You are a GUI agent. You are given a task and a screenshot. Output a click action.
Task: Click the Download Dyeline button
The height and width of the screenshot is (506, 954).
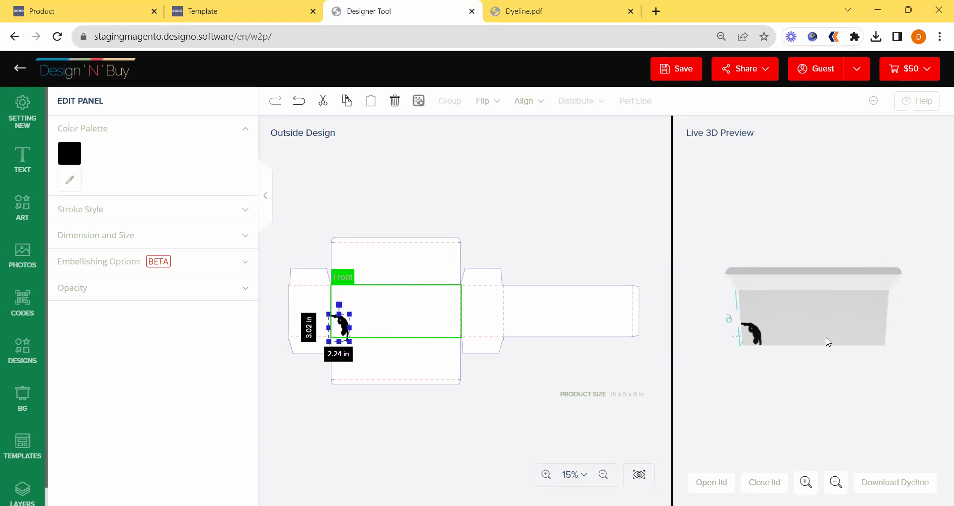point(895,482)
